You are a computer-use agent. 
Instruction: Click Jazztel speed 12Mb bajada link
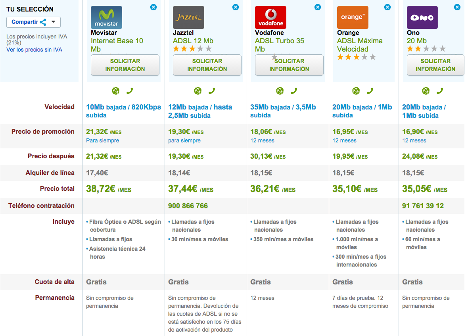tap(200, 111)
